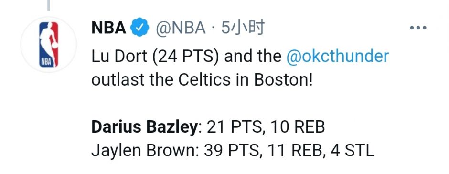Click the "(24 PTS)" text

pos(185,57)
